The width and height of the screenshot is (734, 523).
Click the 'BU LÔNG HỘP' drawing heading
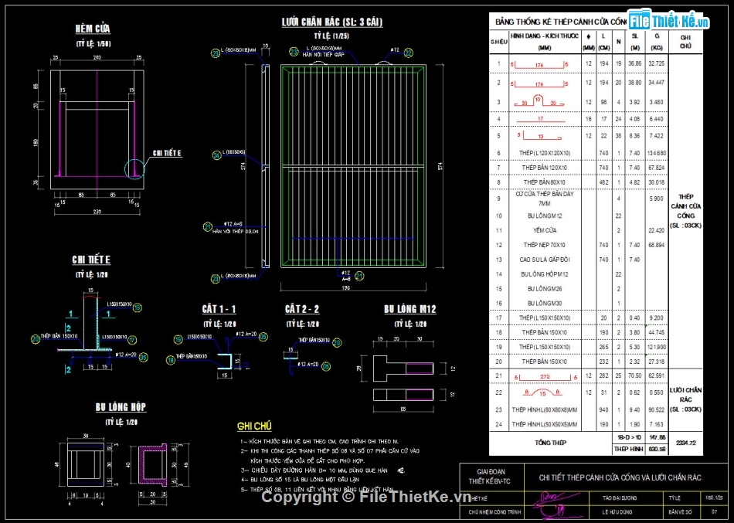121,407
